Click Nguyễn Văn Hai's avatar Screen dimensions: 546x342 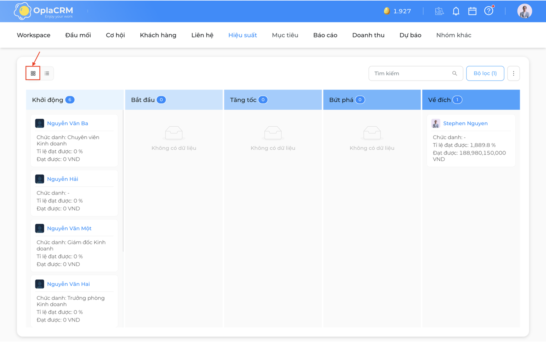(40, 284)
